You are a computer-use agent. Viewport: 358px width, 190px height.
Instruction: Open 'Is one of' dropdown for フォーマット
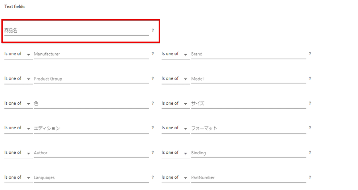pyautogui.click(x=175, y=128)
